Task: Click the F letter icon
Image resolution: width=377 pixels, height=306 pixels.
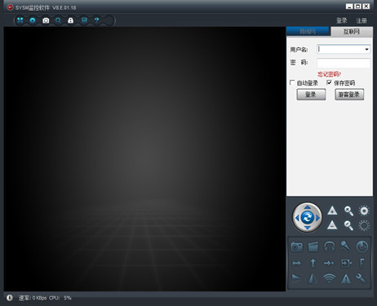Action: 362,263
